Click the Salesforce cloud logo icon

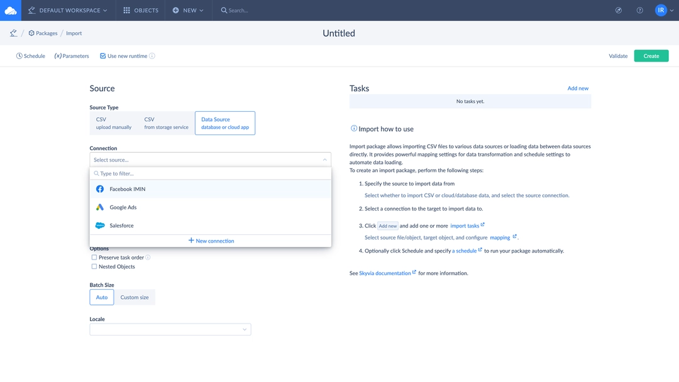100,226
